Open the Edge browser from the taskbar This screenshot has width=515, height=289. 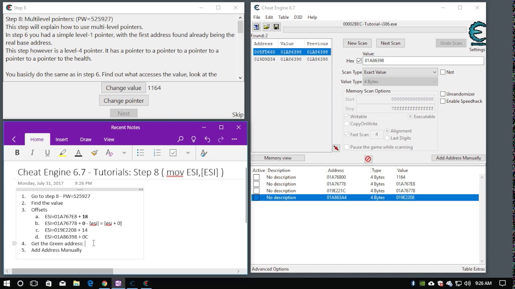coord(91,283)
